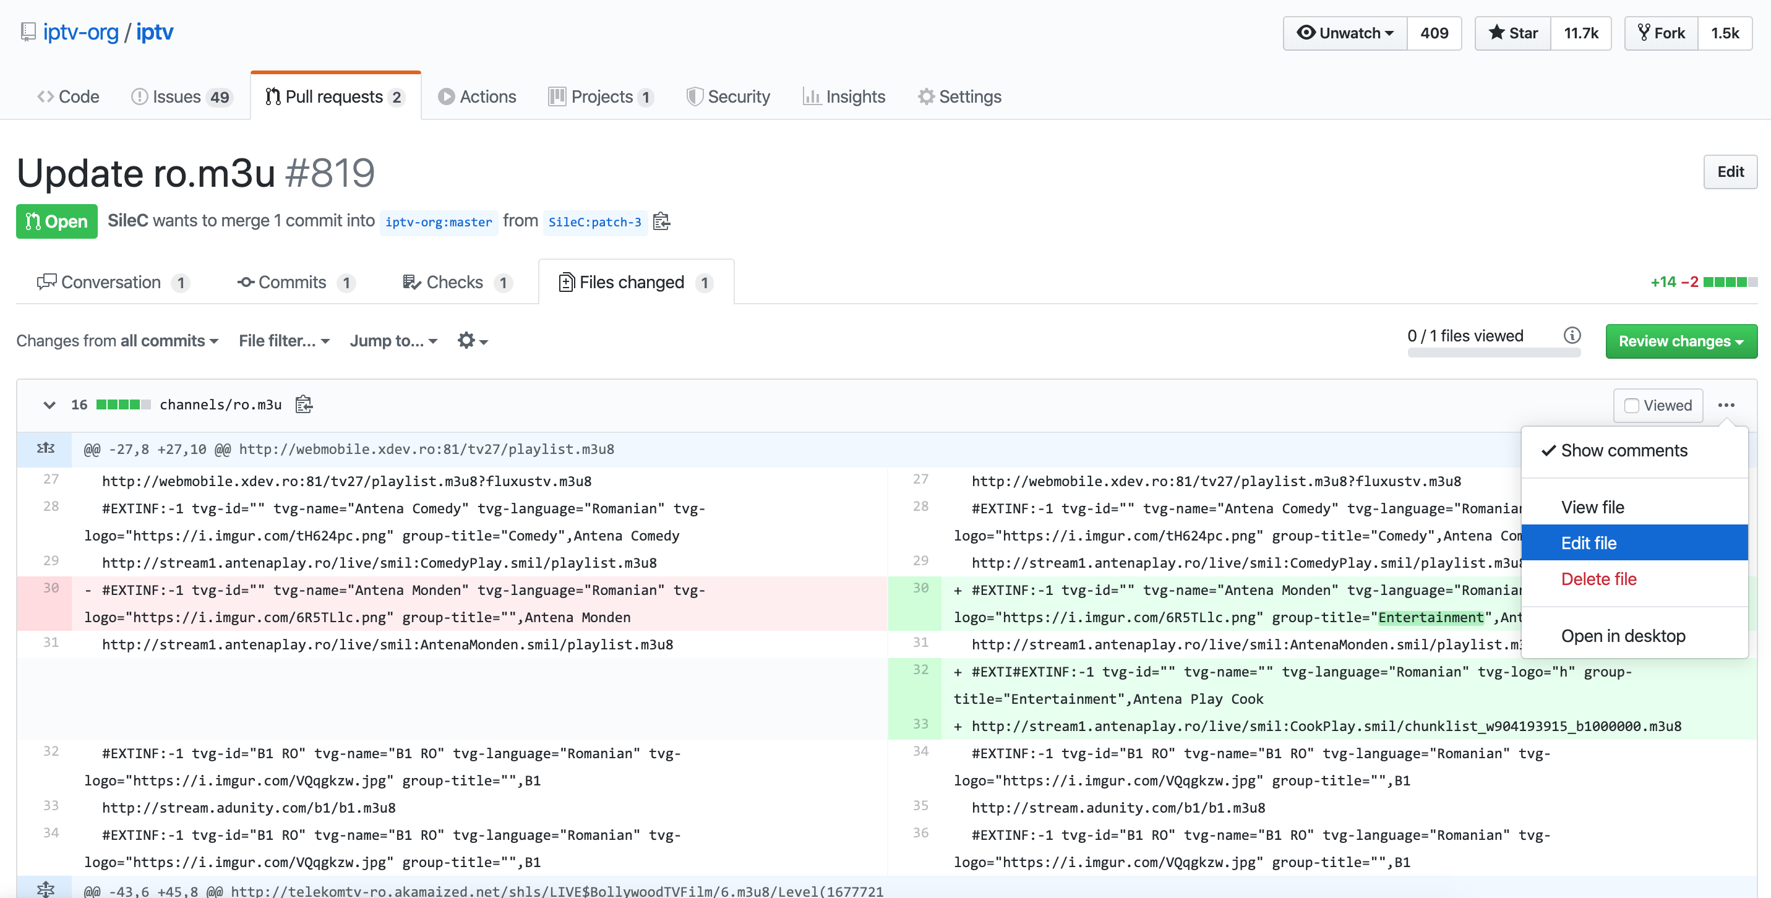Choose Edit file from the context menu
The width and height of the screenshot is (1771, 898).
click(1589, 542)
